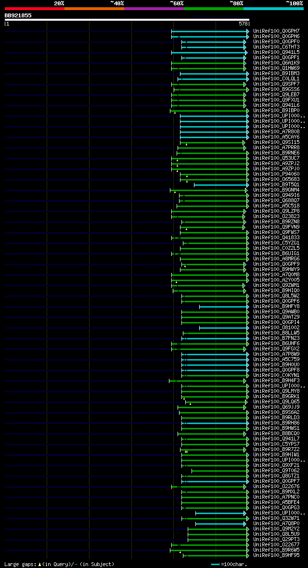Click the arrowhead ending the B9GSS6 alignment
Image resolution: width=308 pixels, height=568 pixels.
tap(248, 90)
